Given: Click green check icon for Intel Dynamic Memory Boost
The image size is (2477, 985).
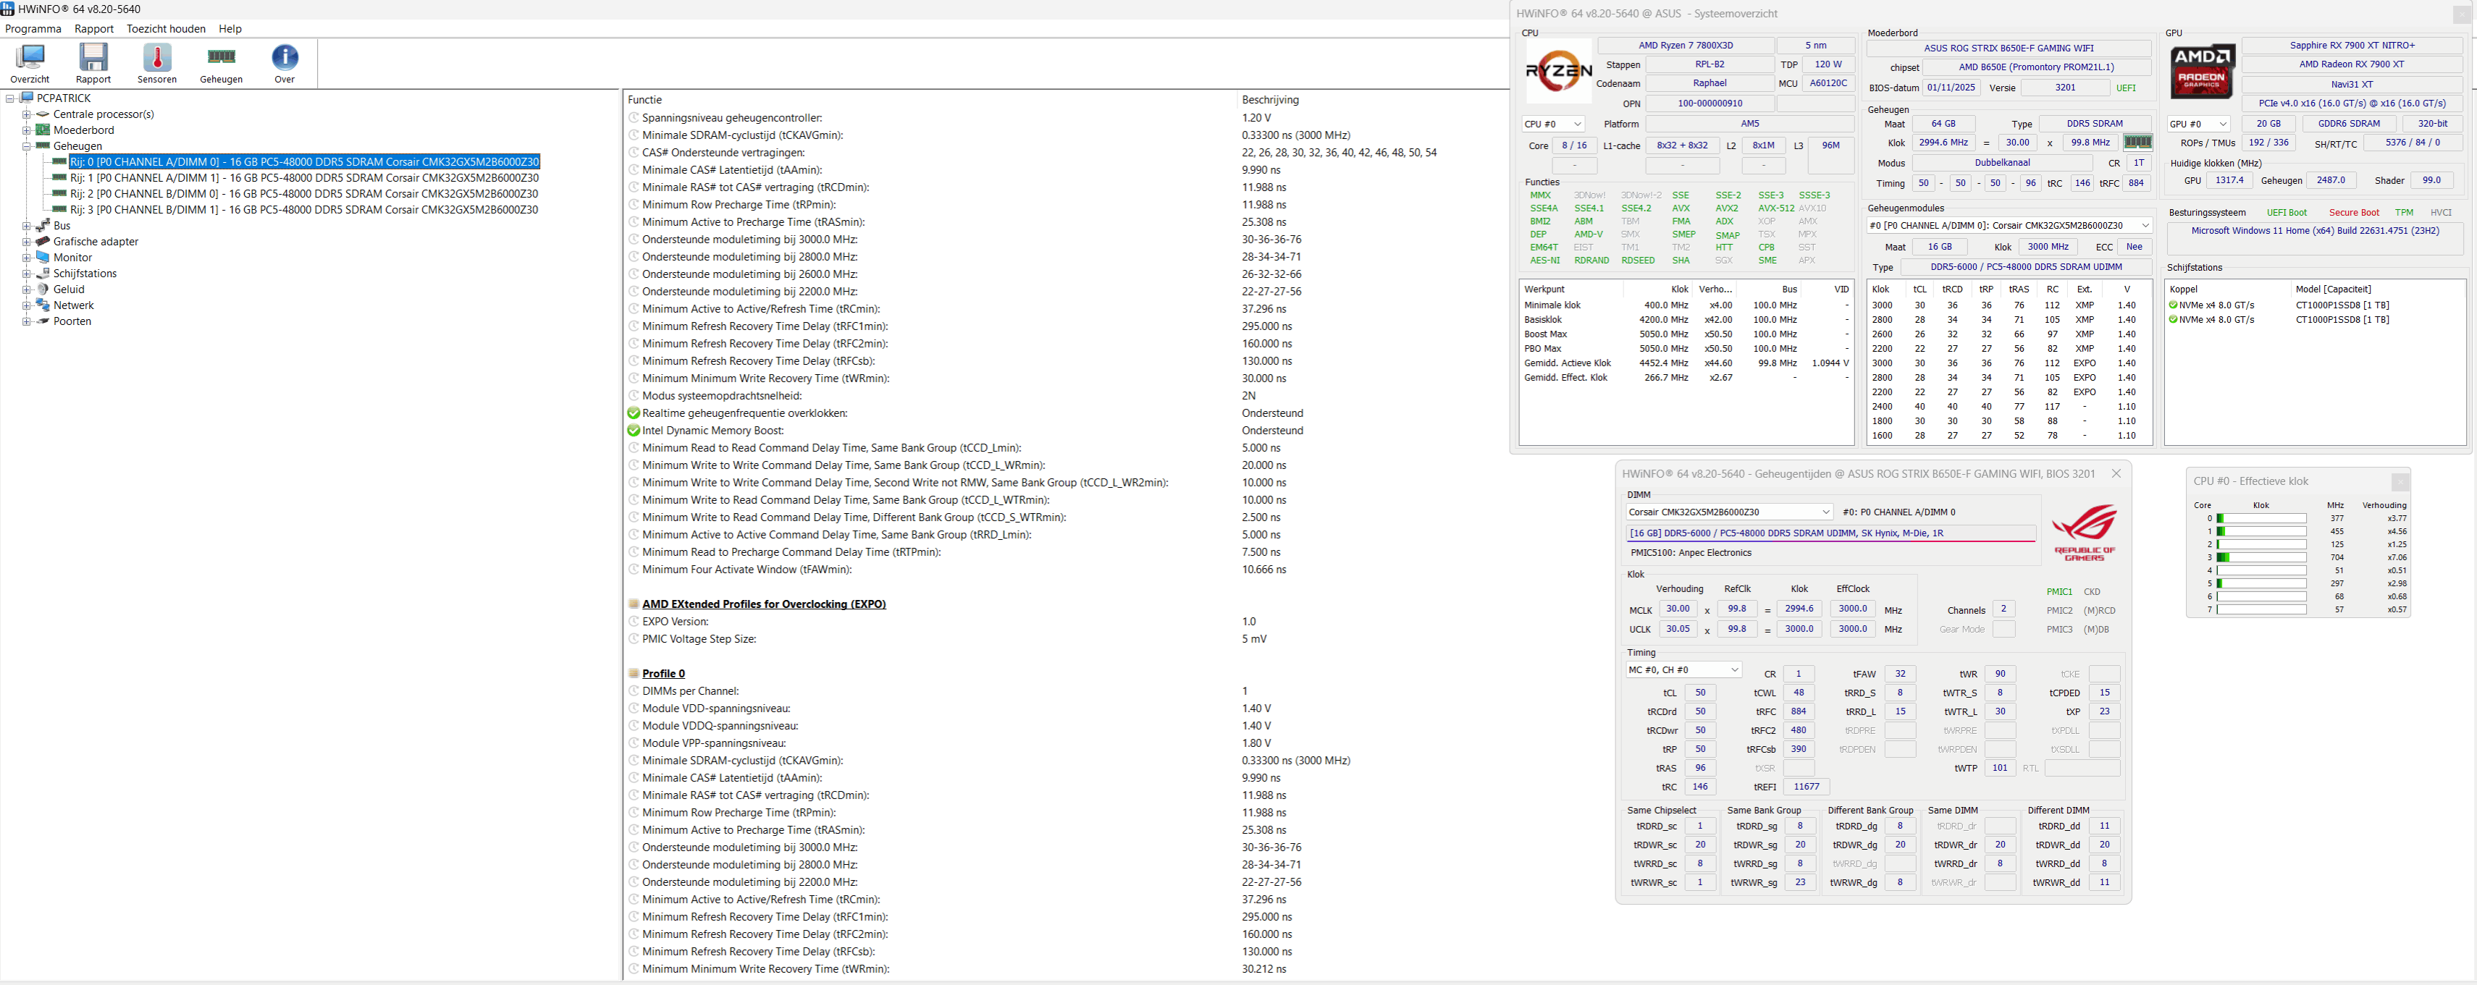Looking at the screenshot, I should tap(634, 431).
